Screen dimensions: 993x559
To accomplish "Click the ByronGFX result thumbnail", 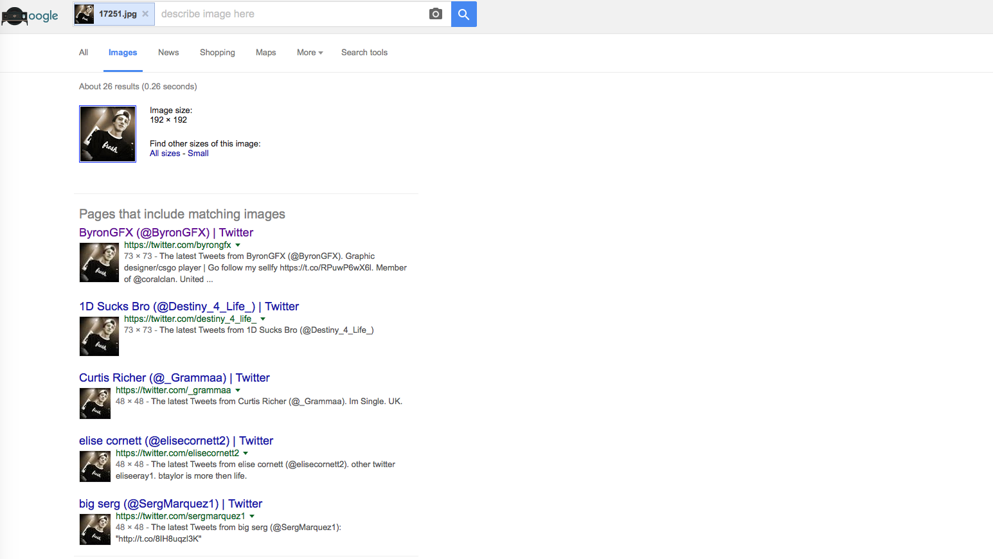I will pyautogui.click(x=99, y=262).
